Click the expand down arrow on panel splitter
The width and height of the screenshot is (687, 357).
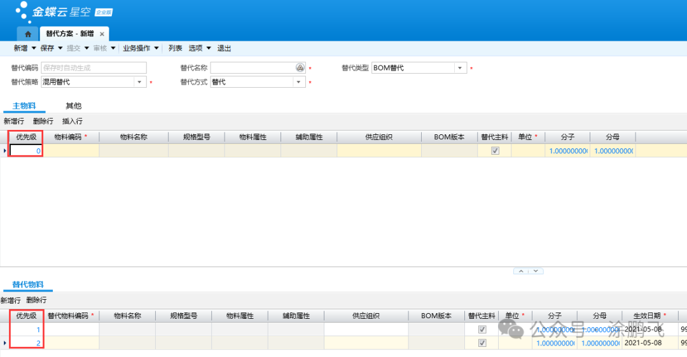(536, 271)
